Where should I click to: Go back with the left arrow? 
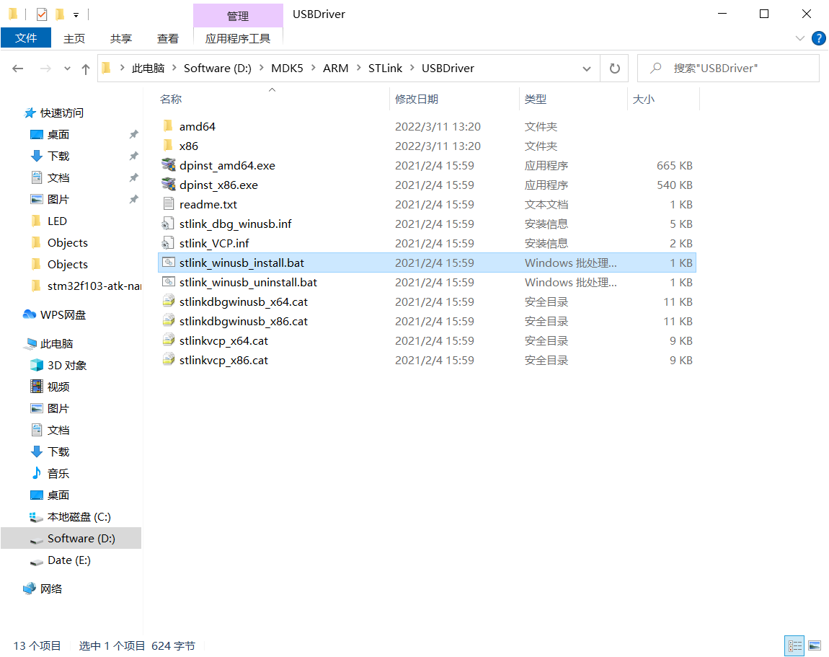click(18, 69)
